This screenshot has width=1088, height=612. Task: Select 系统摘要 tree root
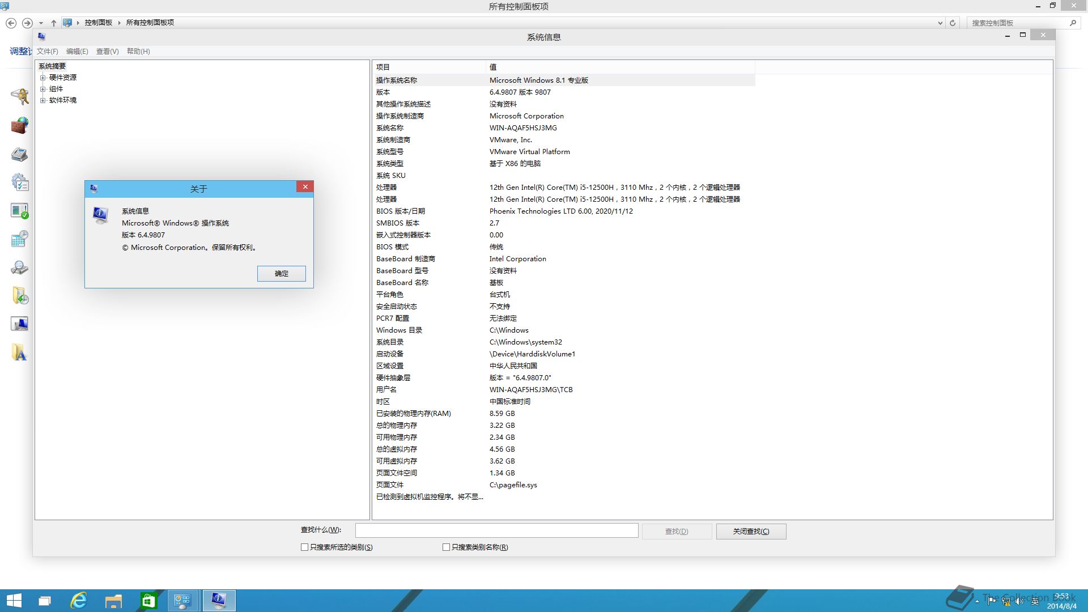(52, 66)
